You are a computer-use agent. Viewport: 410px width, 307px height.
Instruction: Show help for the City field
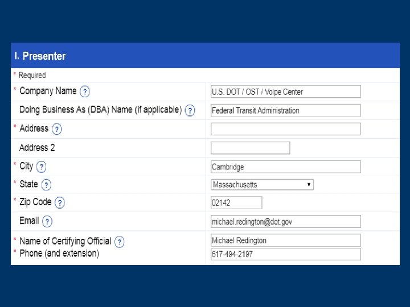click(41, 167)
